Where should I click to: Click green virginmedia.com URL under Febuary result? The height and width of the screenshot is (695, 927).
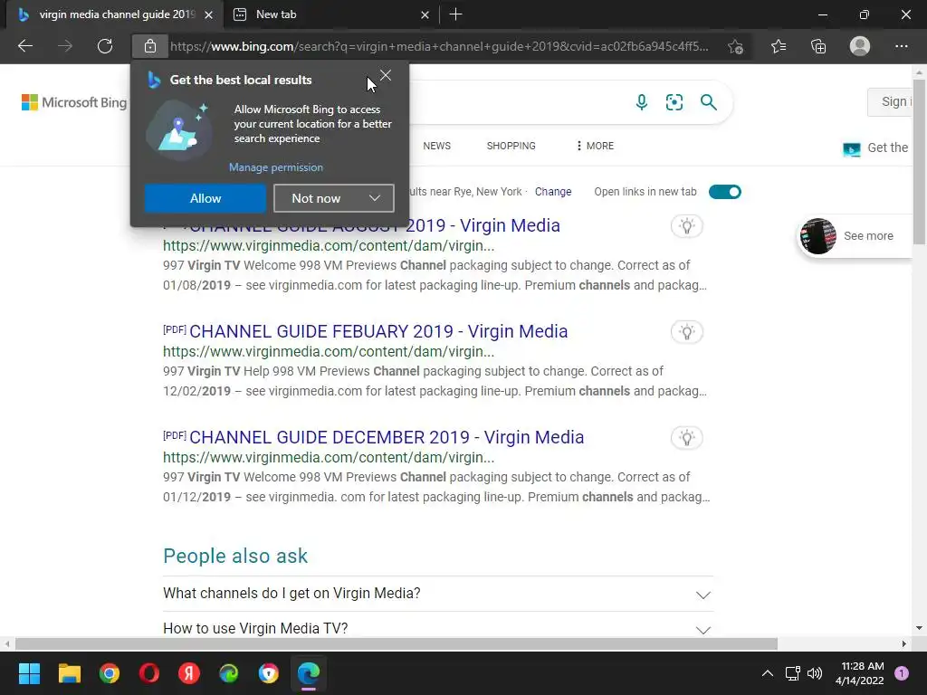[x=329, y=352]
